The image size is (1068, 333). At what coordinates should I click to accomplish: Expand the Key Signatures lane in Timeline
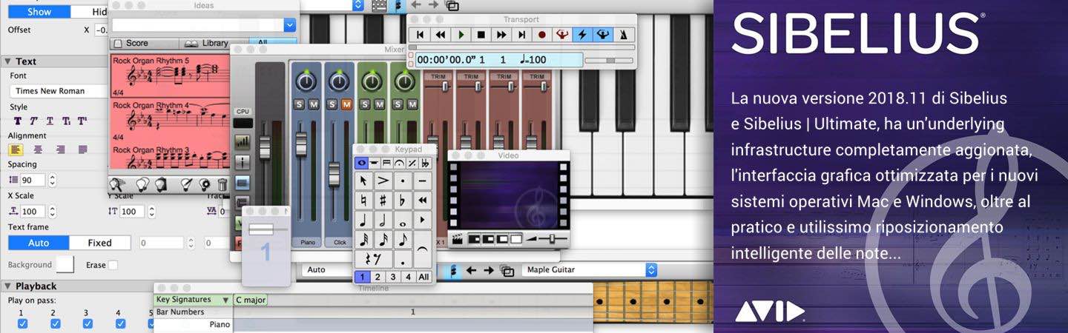pyautogui.click(x=226, y=300)
